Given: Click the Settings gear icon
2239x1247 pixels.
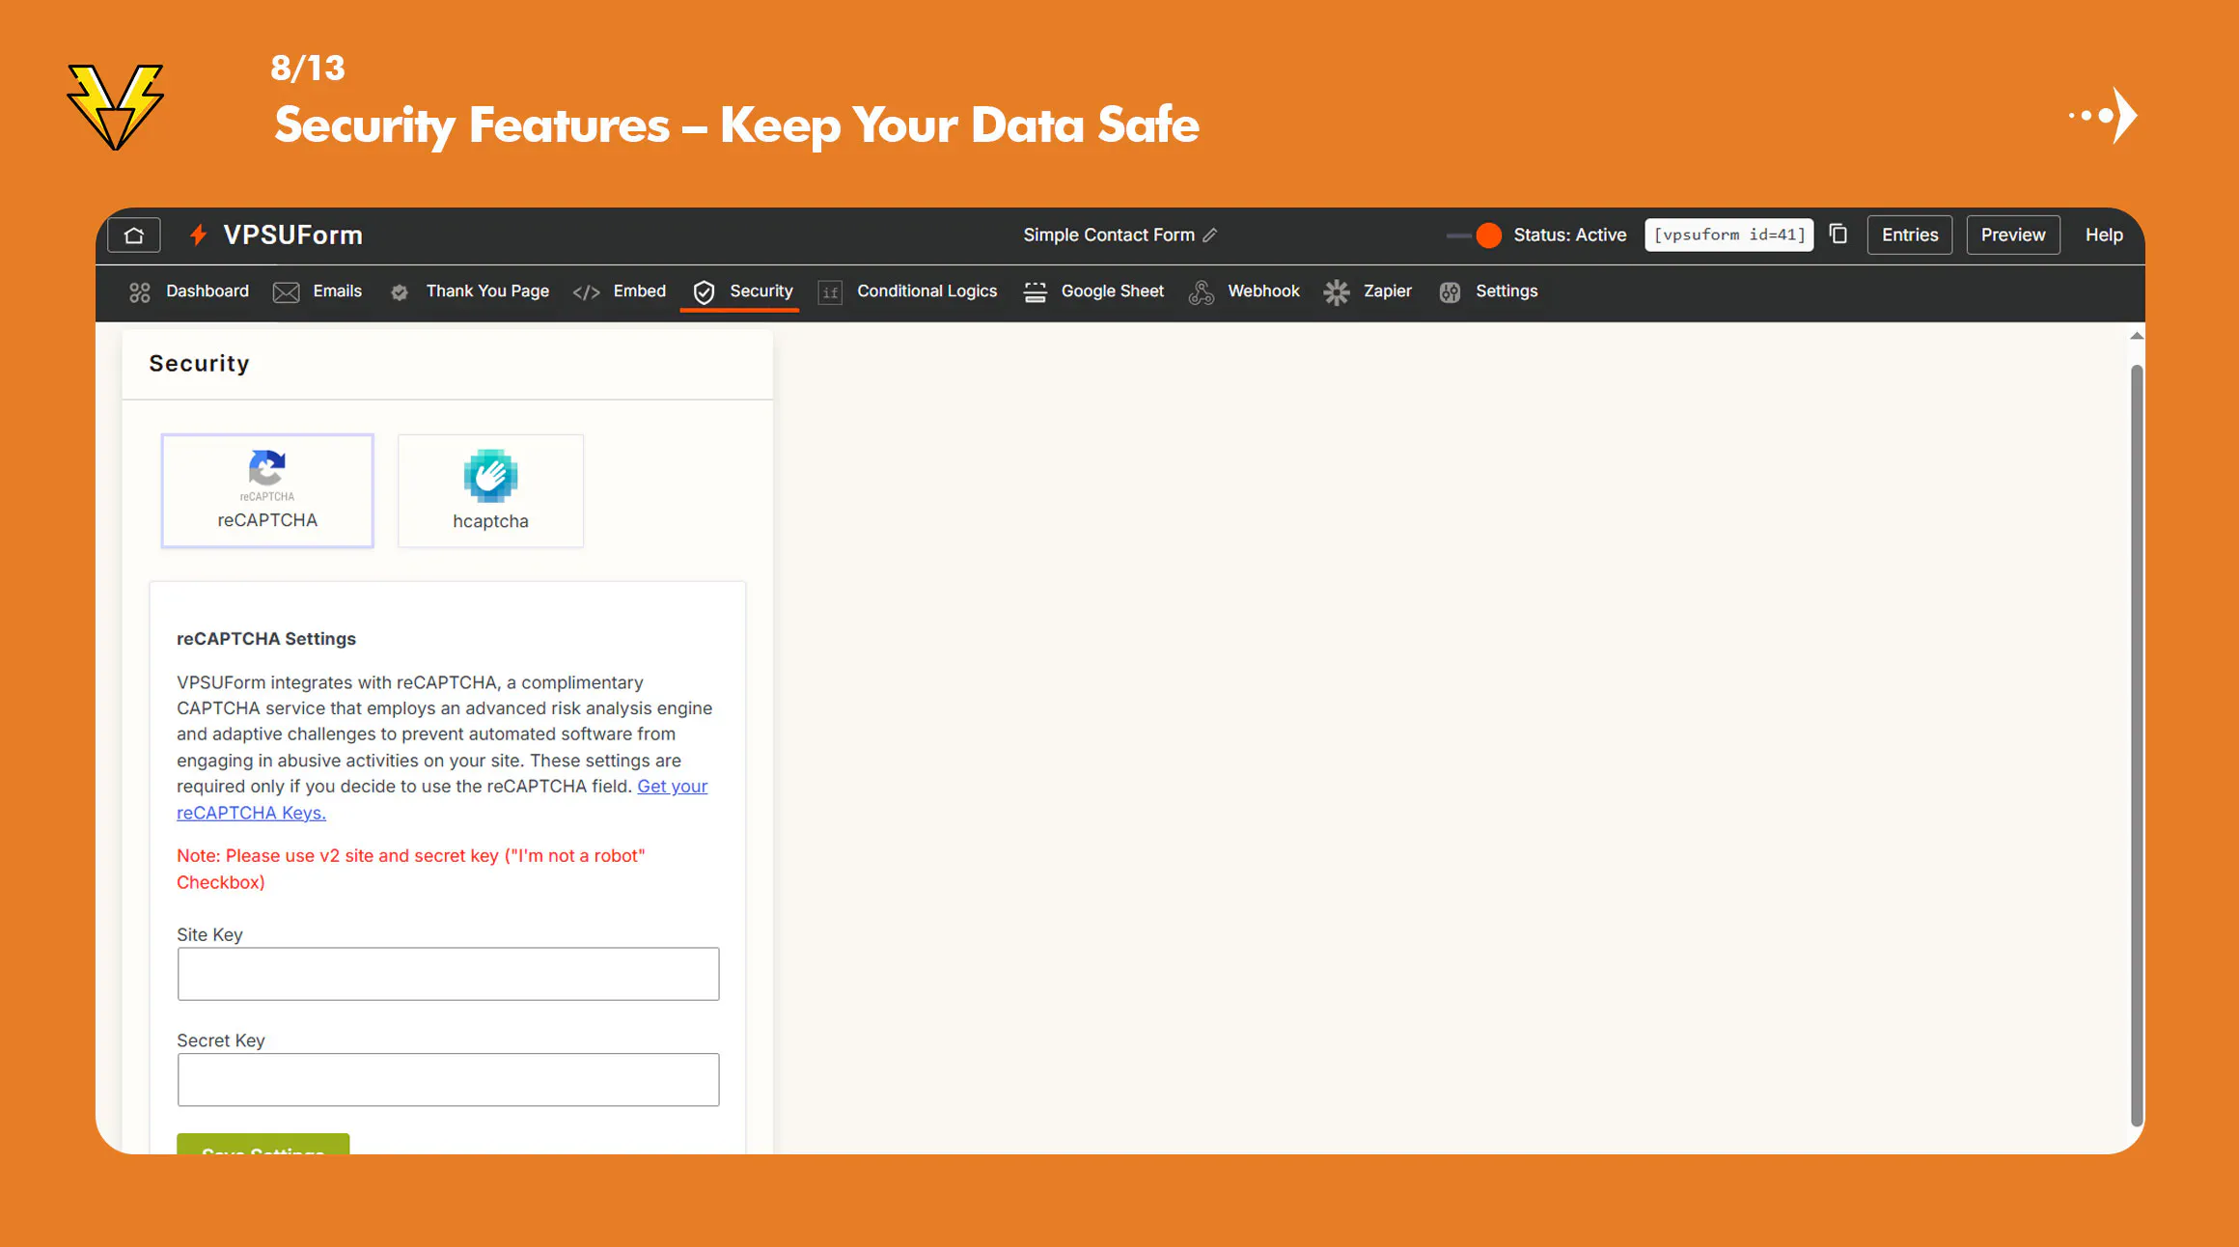Looking at the screenshot, I should (1450, 292).
